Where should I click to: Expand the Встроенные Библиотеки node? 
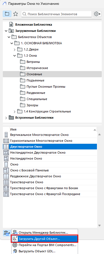point(6,118)
